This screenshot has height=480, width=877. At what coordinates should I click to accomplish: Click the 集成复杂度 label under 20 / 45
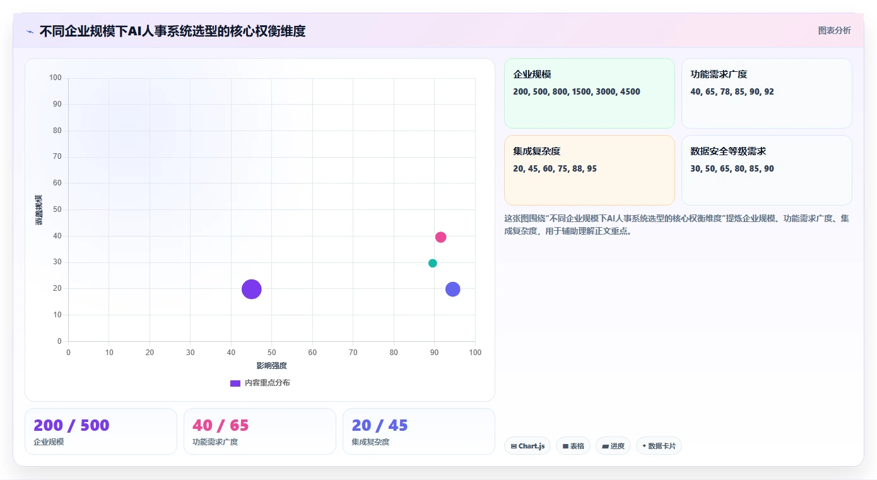click(x=370, y=442)
